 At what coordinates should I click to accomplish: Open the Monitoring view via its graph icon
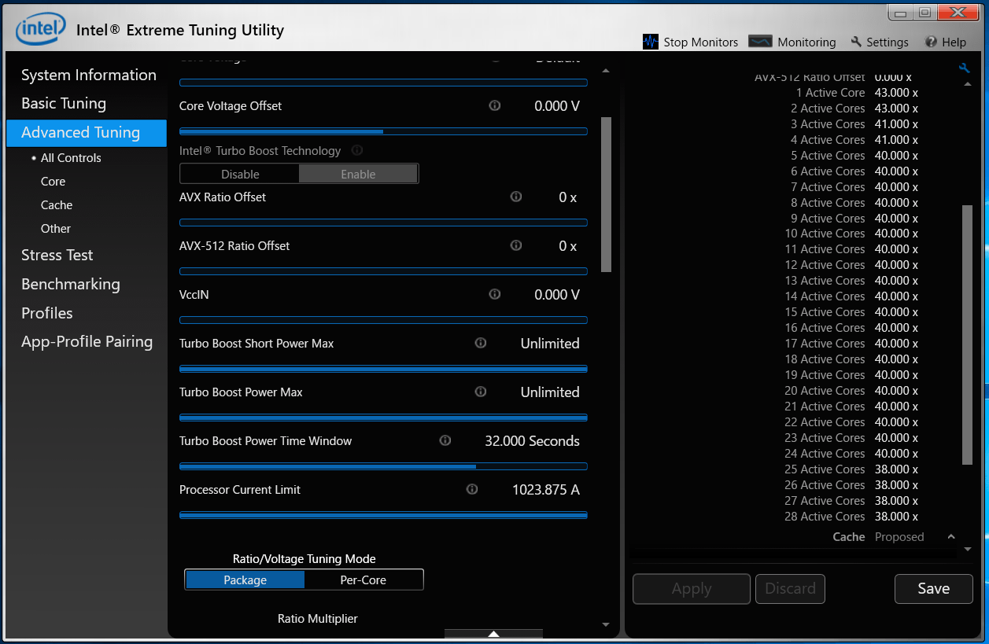coord(760,42)
